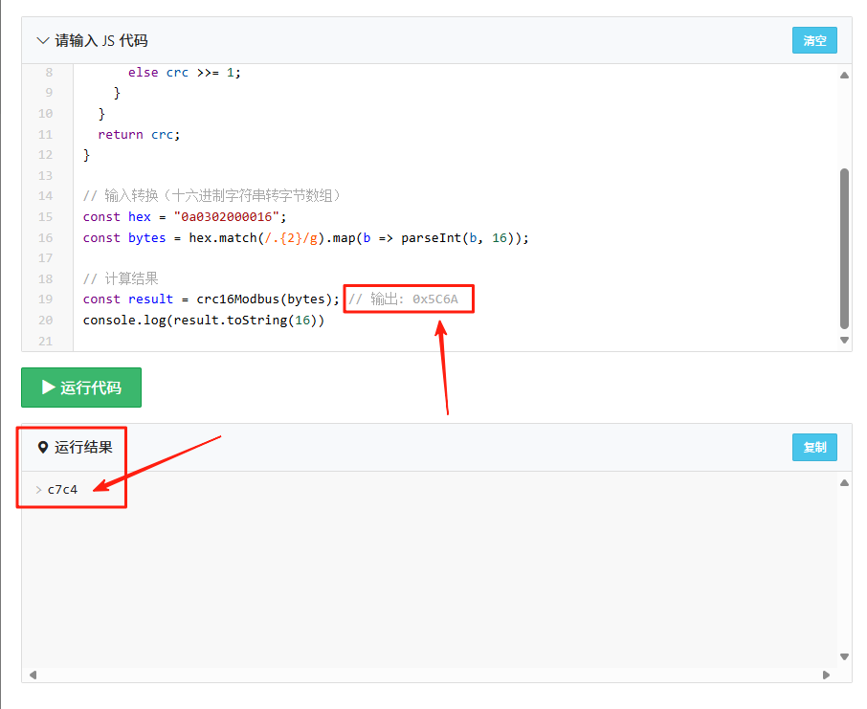Image resolution: width=867 pixels, height=709 pixels.
Task: Collapse the 请输入 JS 代码 panel chevron
Action: pyautogui.click(x=42, y=40)
